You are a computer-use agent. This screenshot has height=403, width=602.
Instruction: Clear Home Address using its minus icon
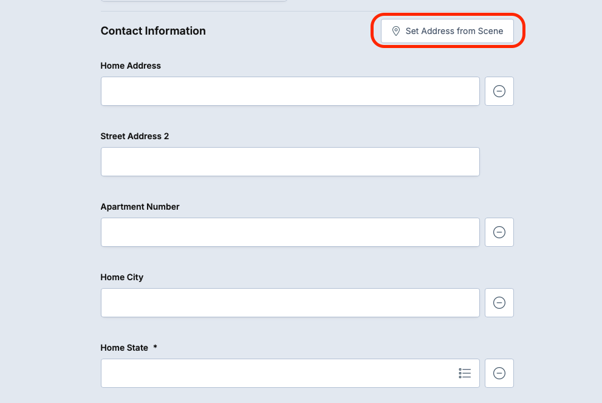499,91
